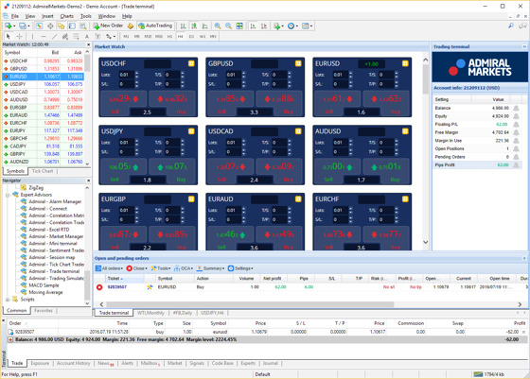Click the New Order toolbar button
The height and width of the screenshot is (379, 530).
(x=108, y=26)
